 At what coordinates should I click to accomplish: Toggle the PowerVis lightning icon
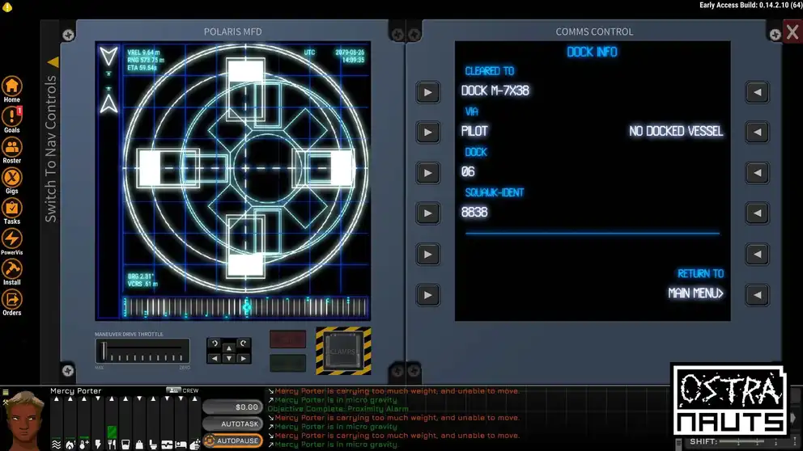(x=12, y=238)
